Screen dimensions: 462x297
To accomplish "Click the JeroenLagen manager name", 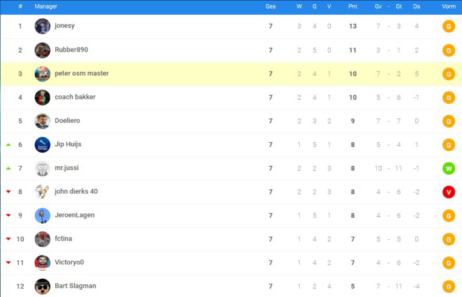I will pos(75,215).
